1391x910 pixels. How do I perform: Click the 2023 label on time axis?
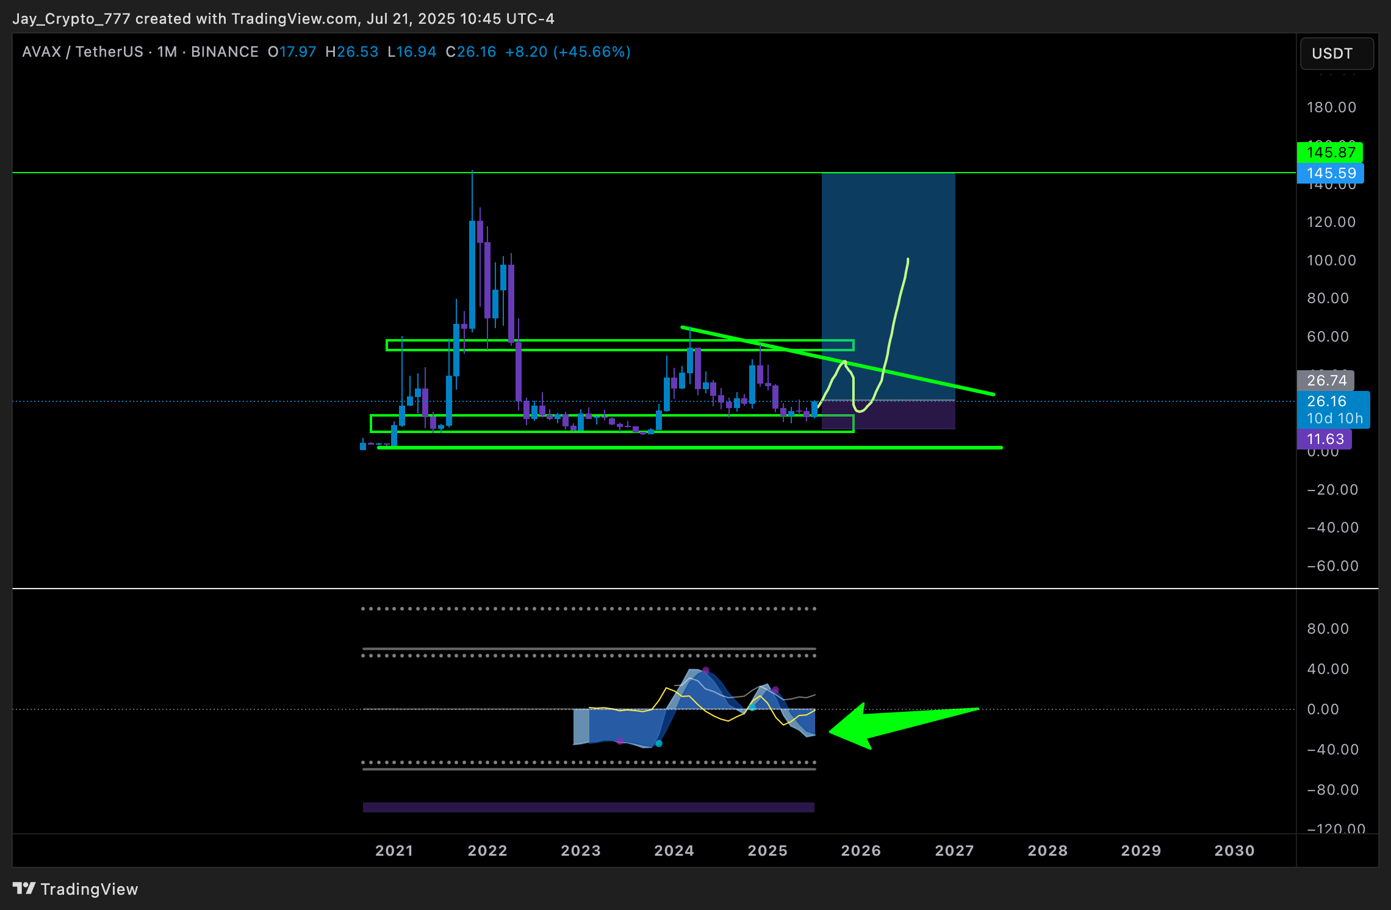581,850
